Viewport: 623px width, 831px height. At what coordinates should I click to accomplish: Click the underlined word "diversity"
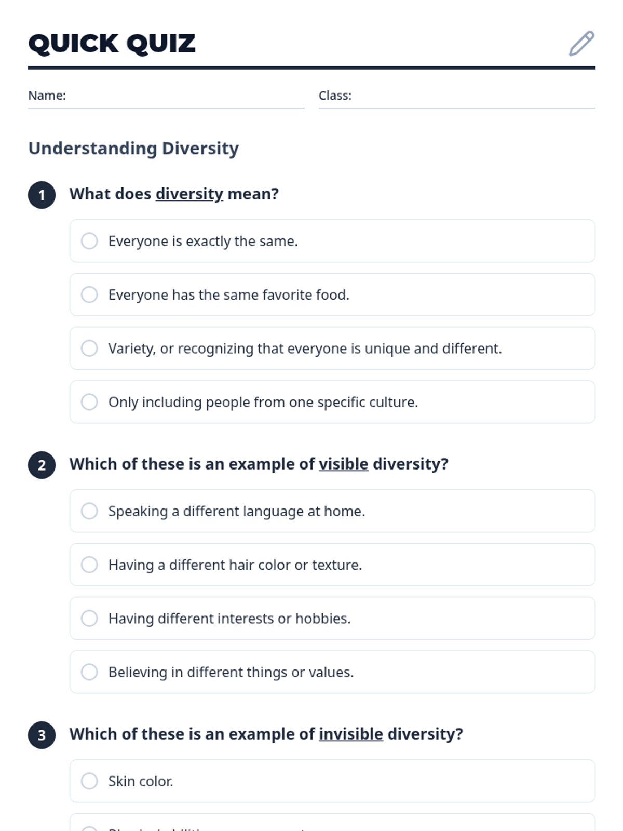(x=189, y=194)
